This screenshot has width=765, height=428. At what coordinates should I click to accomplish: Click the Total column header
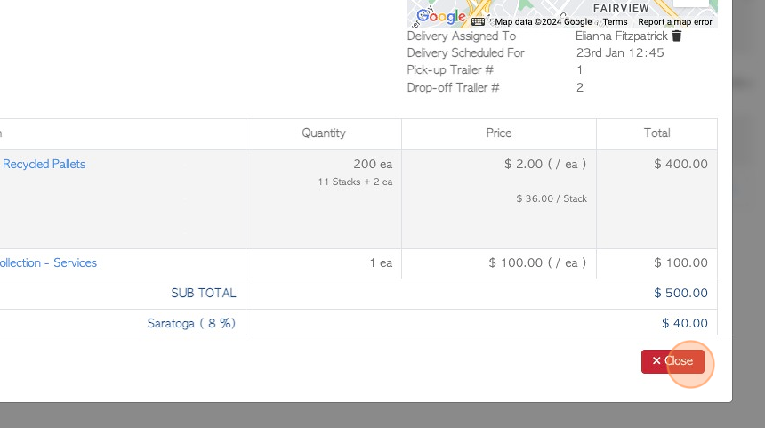coord(656,133)
